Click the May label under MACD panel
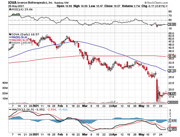Screen dimensions: 180x137 (141, 134)
